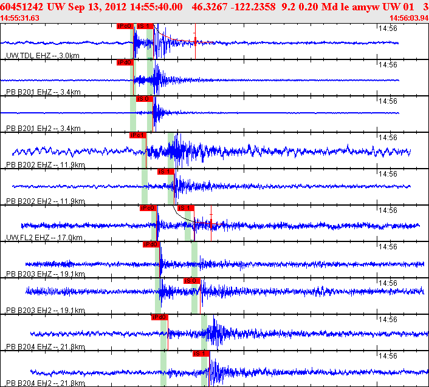The height and width of the screenshot is (387, 429).
Task: Click the origin time 'Sep 13, 2012 14:55:40.00'
Action: point(125,7)
